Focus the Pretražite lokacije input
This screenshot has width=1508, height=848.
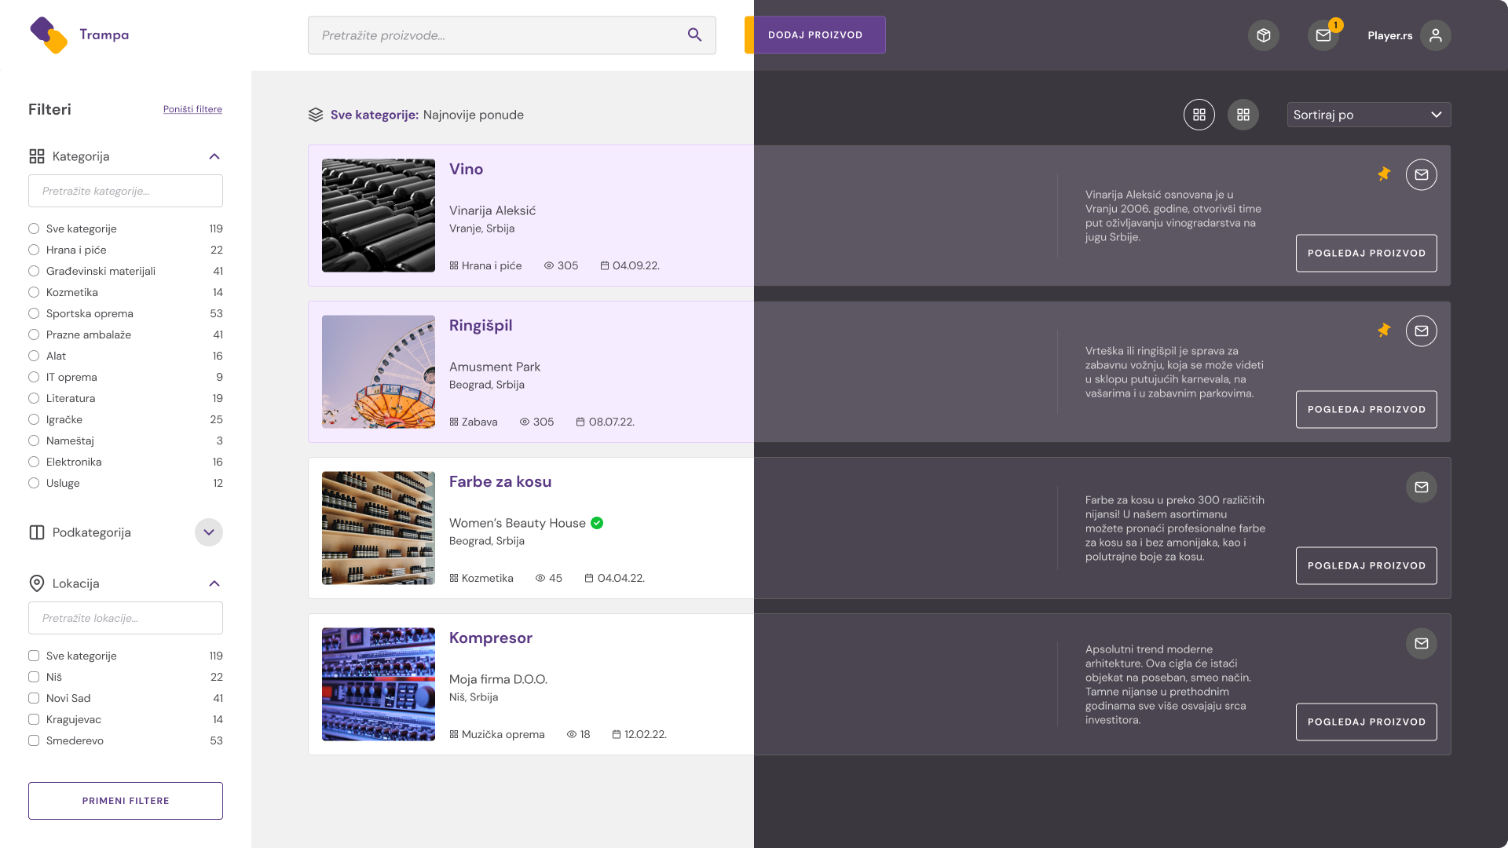click(x=126, y=618)
